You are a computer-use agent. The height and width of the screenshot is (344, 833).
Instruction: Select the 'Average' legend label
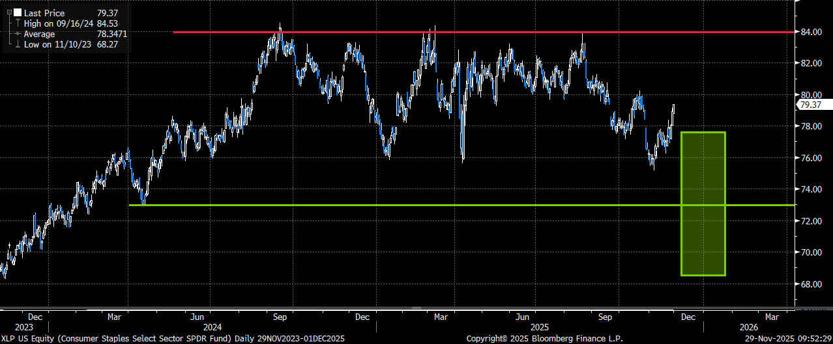[x=39, y=33]
